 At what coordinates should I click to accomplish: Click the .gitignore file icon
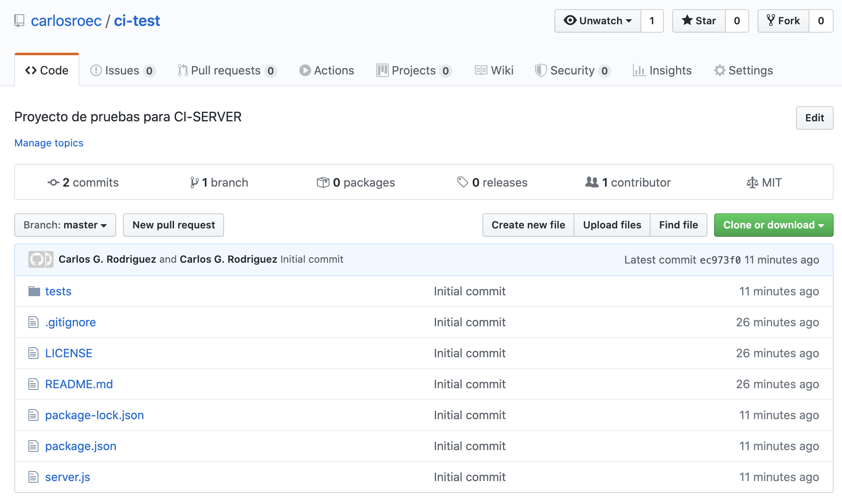(x=33, y=322)
